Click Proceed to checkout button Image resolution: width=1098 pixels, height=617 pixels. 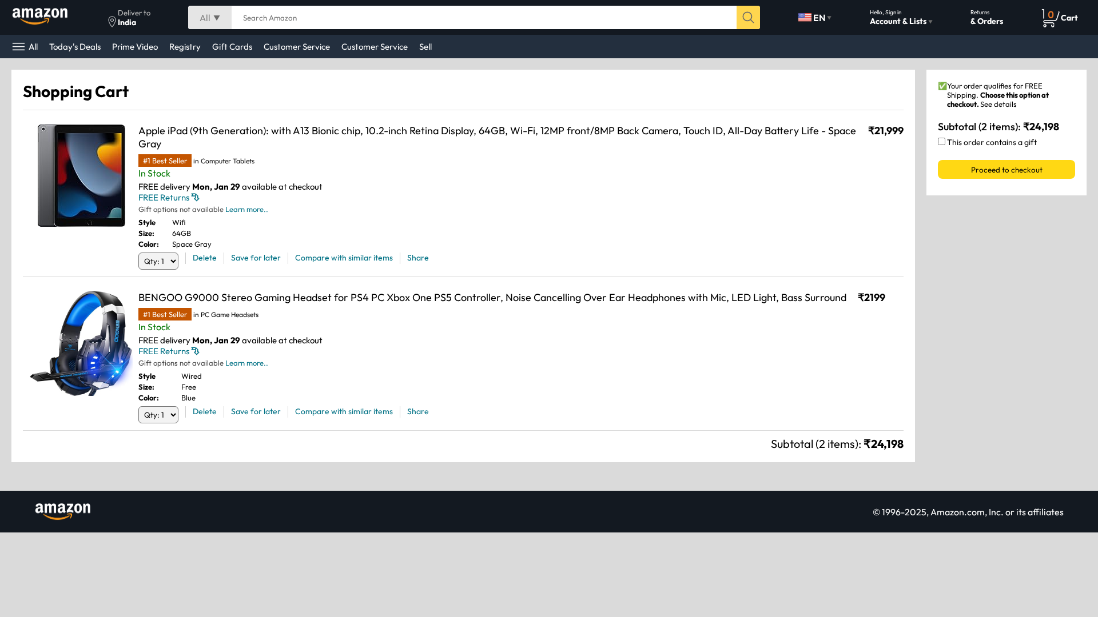[1006, 170]
